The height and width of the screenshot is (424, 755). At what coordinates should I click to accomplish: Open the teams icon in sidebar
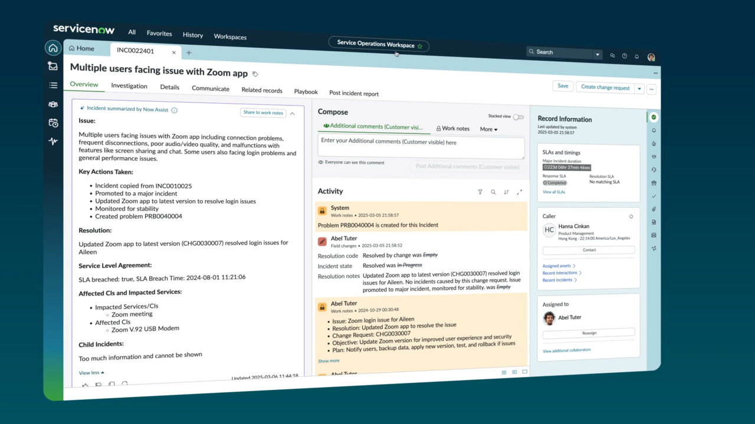(53, 104)
